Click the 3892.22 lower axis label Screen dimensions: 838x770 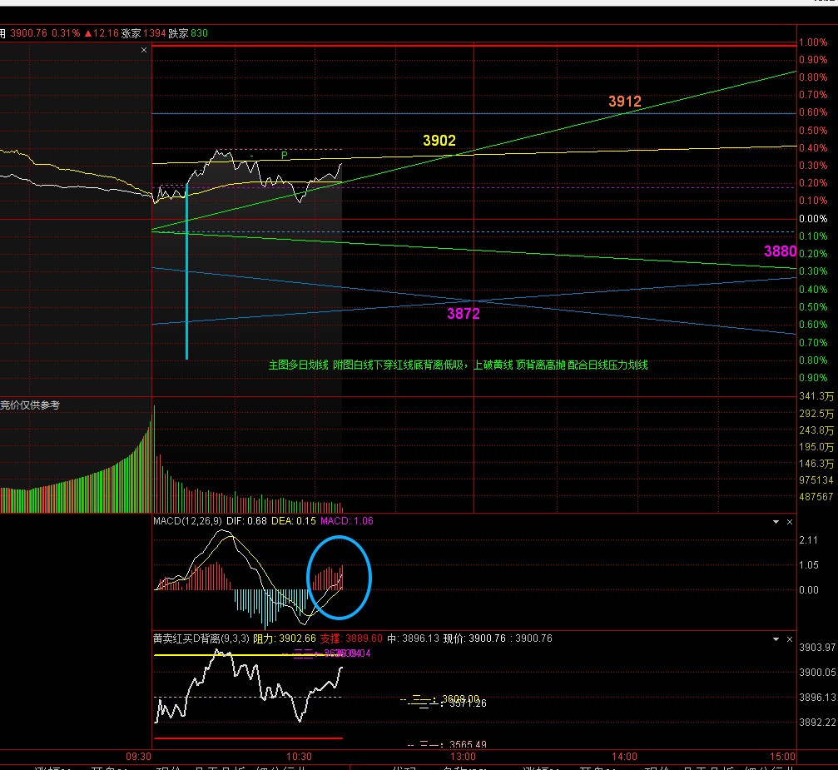point(817,723)
